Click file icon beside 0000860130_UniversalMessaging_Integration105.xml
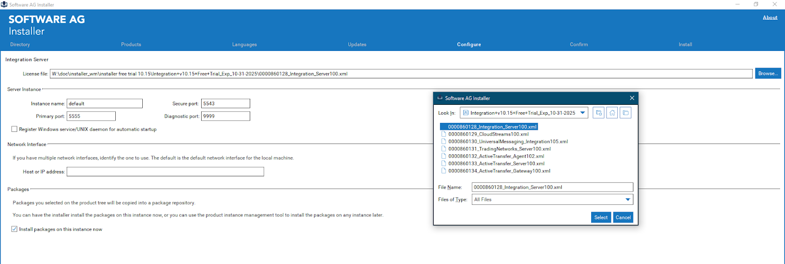 [444, 141]
